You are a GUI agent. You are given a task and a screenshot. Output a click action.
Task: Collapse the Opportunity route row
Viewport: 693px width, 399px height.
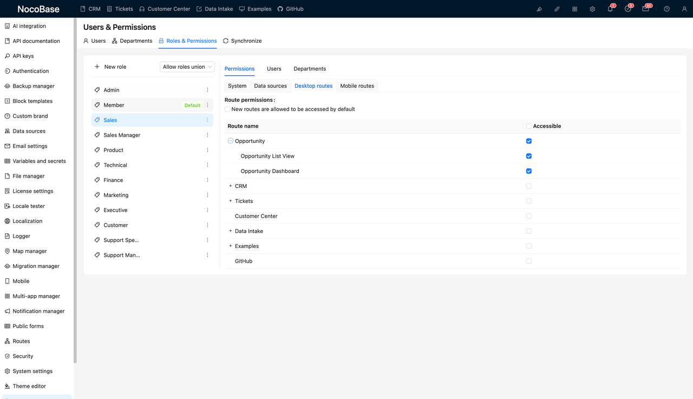(230, 141)
